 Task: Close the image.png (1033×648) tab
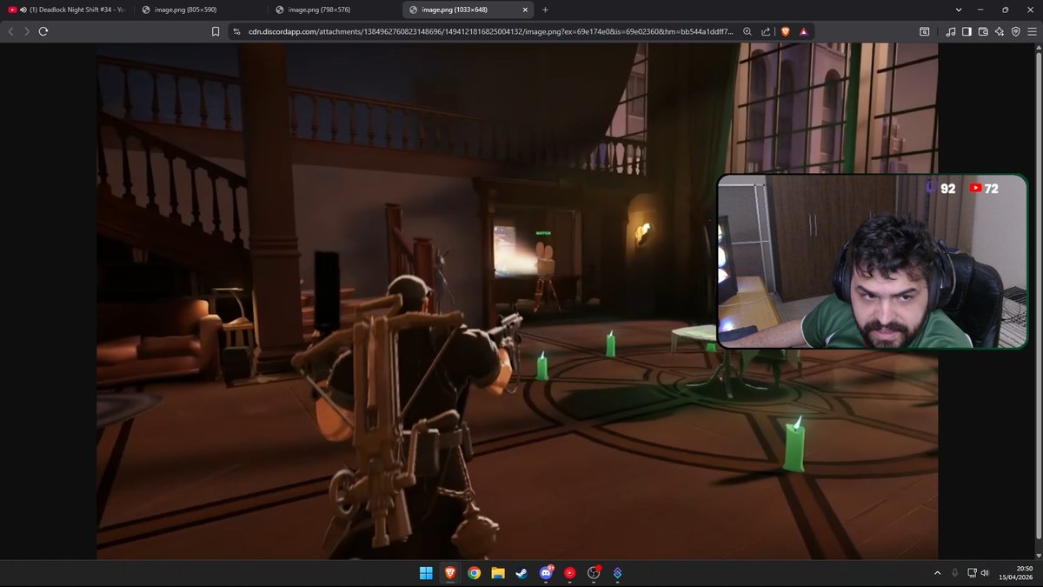point(524,10)
